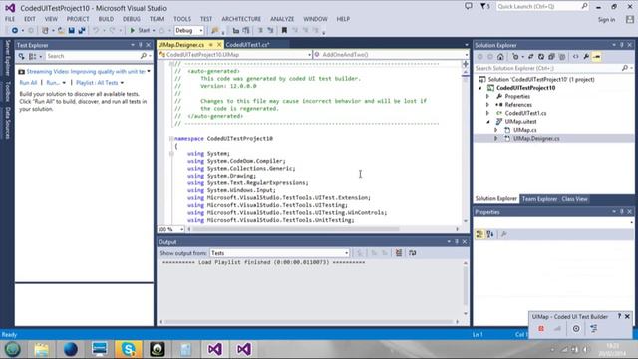Screen dimensions: 638x359
Task: Click the Properties wrench icon in Solution Explorer
Action: pyautogui.click(x=586, y=57)
